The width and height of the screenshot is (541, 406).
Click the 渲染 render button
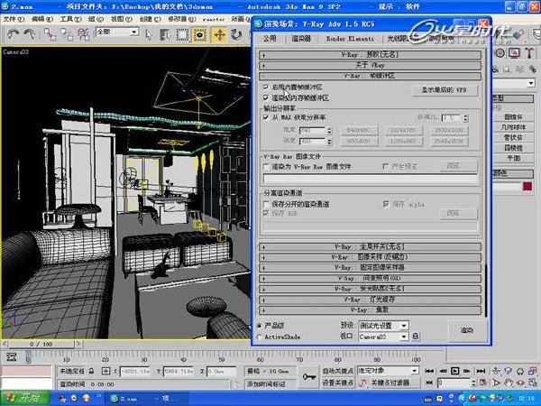(467, 330)
